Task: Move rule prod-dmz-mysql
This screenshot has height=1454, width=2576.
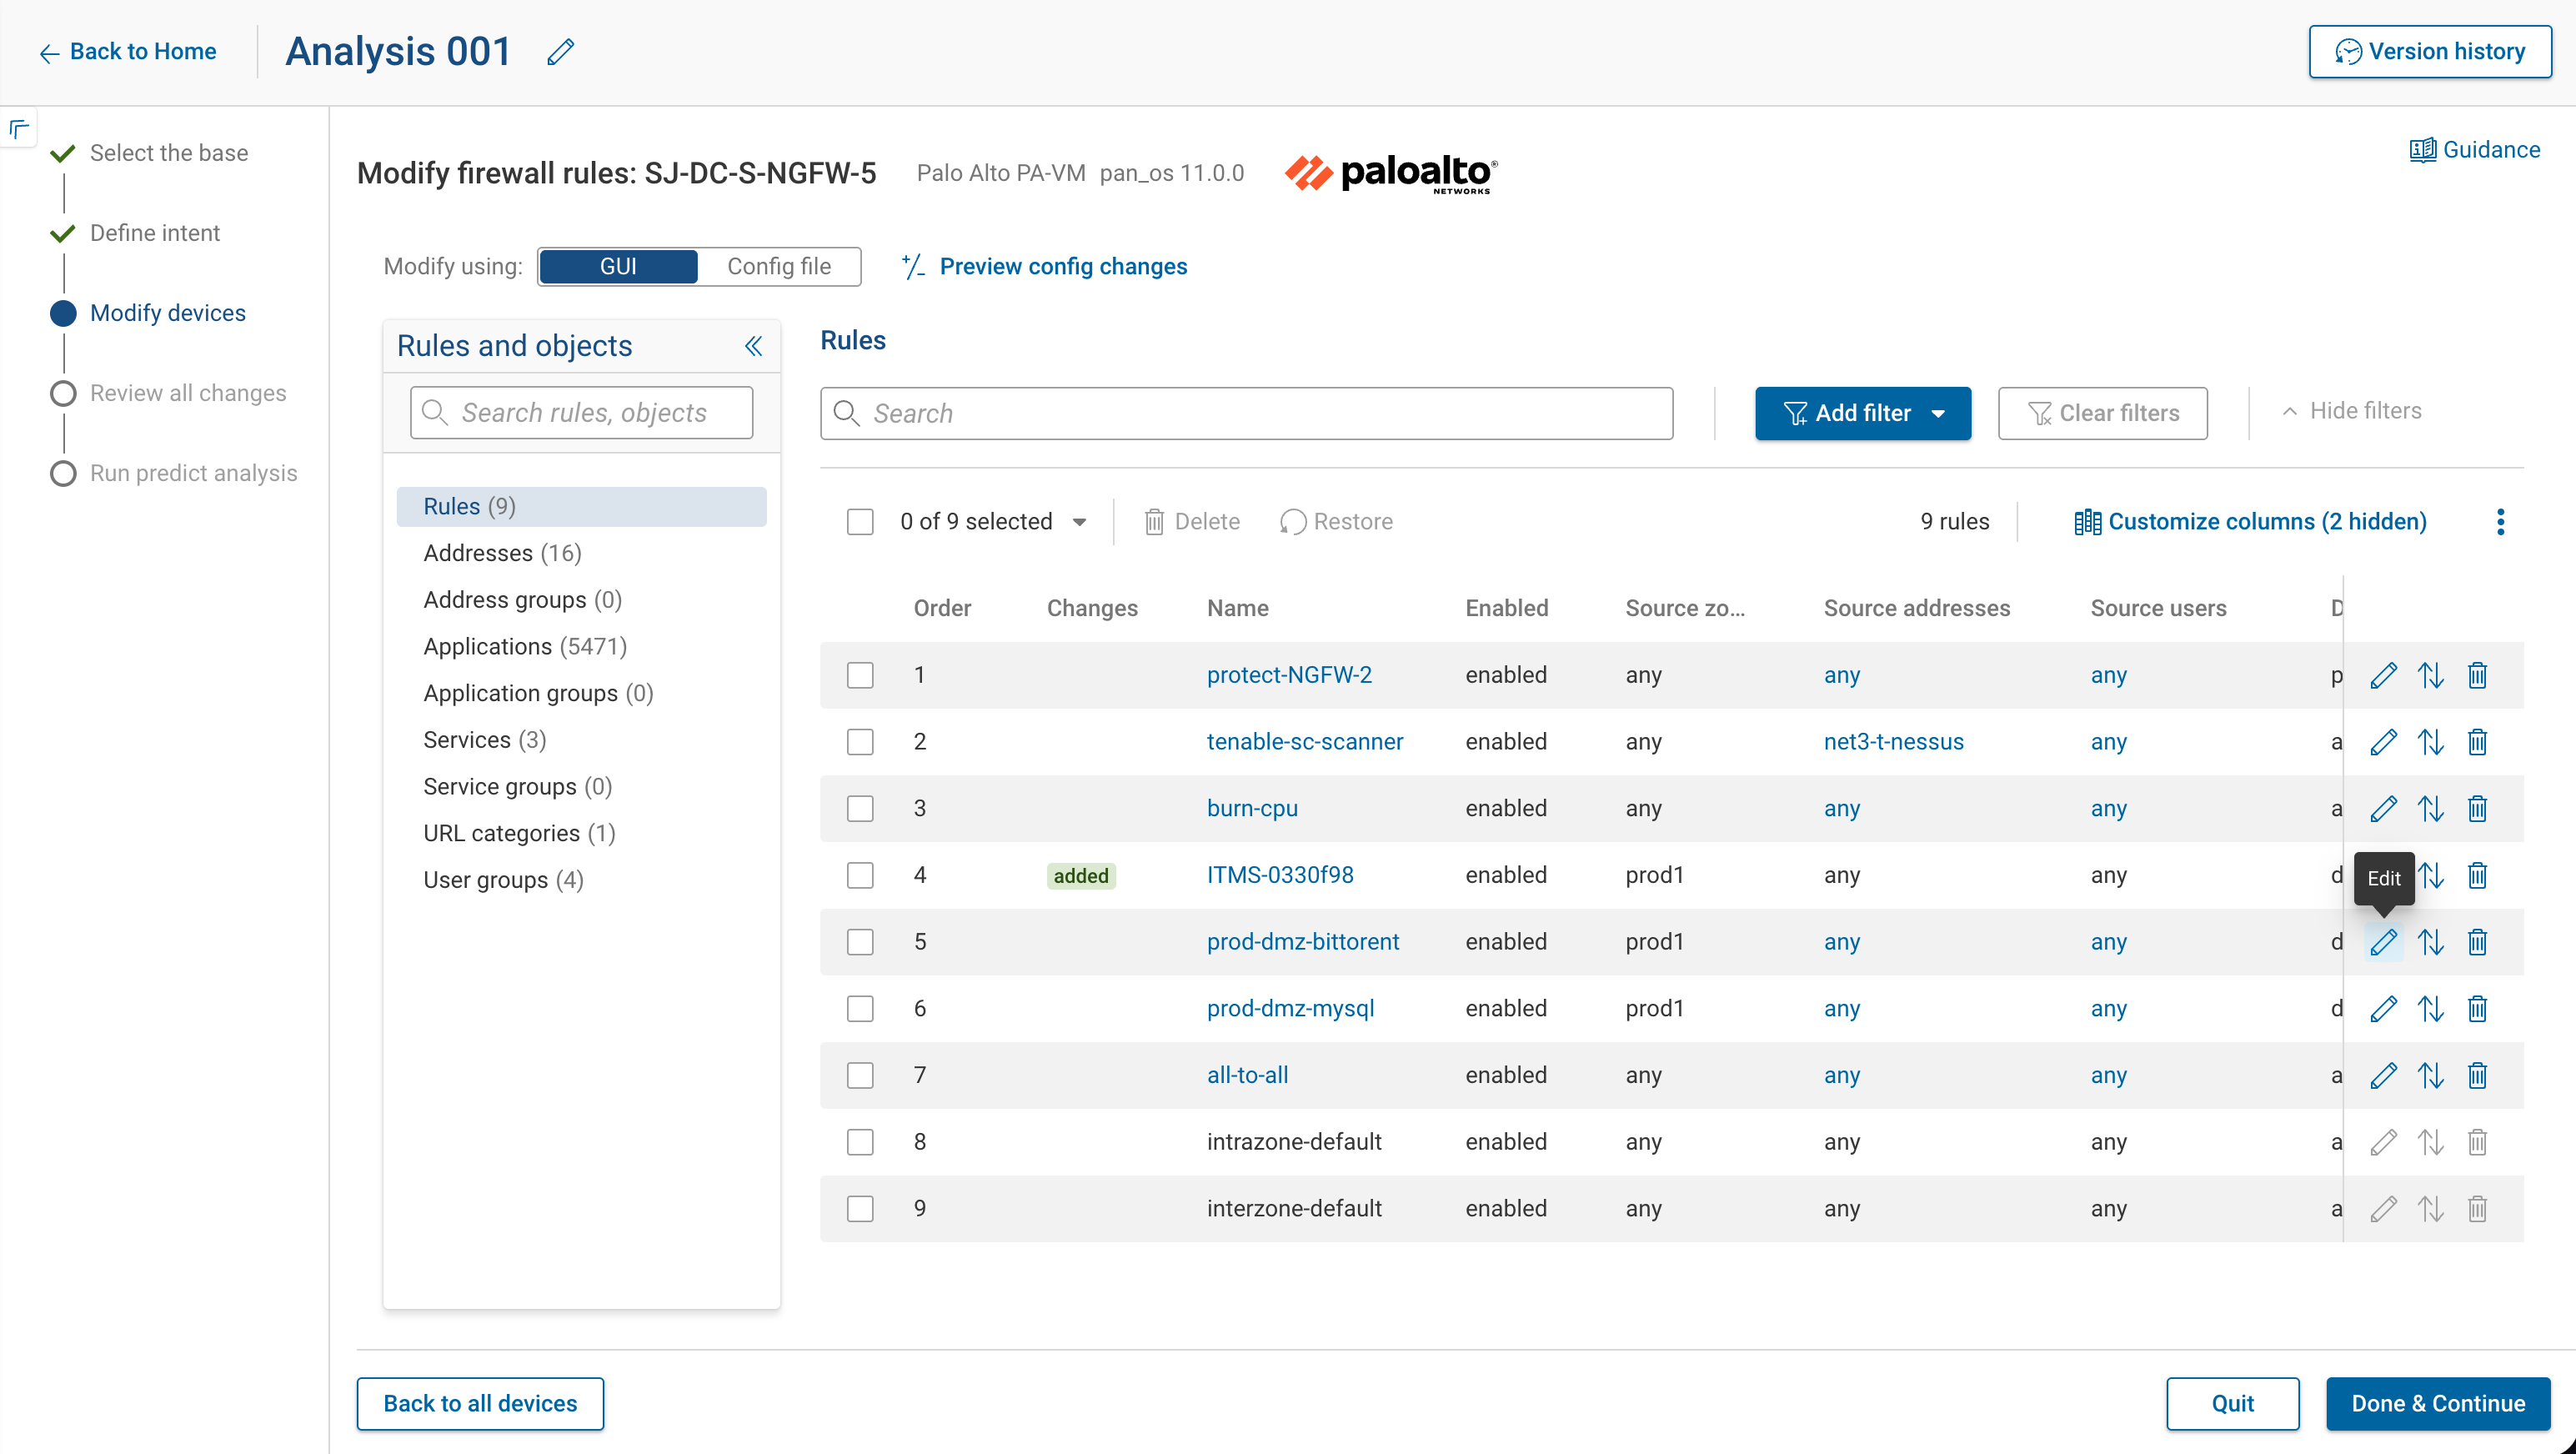Action: tap(2431, 1008)
